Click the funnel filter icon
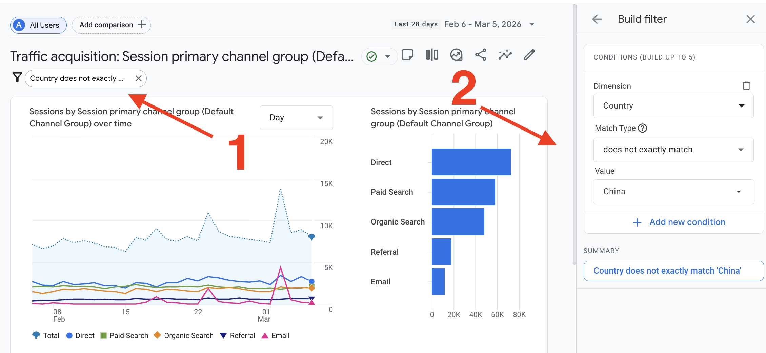The width and height of the screenshot is (766, 353). tap(17, 78)
